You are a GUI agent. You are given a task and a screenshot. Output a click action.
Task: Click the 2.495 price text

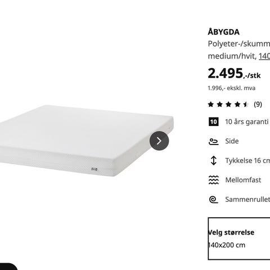click(226, 73)
